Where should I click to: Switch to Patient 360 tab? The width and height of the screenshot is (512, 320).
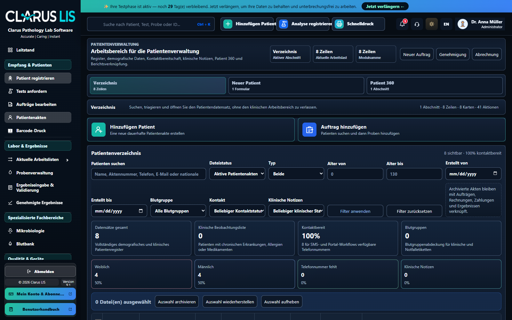click(x=435, y=86)
